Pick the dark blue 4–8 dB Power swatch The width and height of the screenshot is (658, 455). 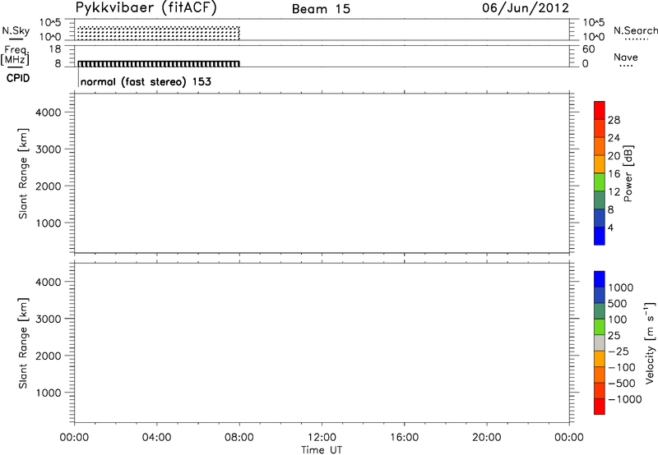600,218
